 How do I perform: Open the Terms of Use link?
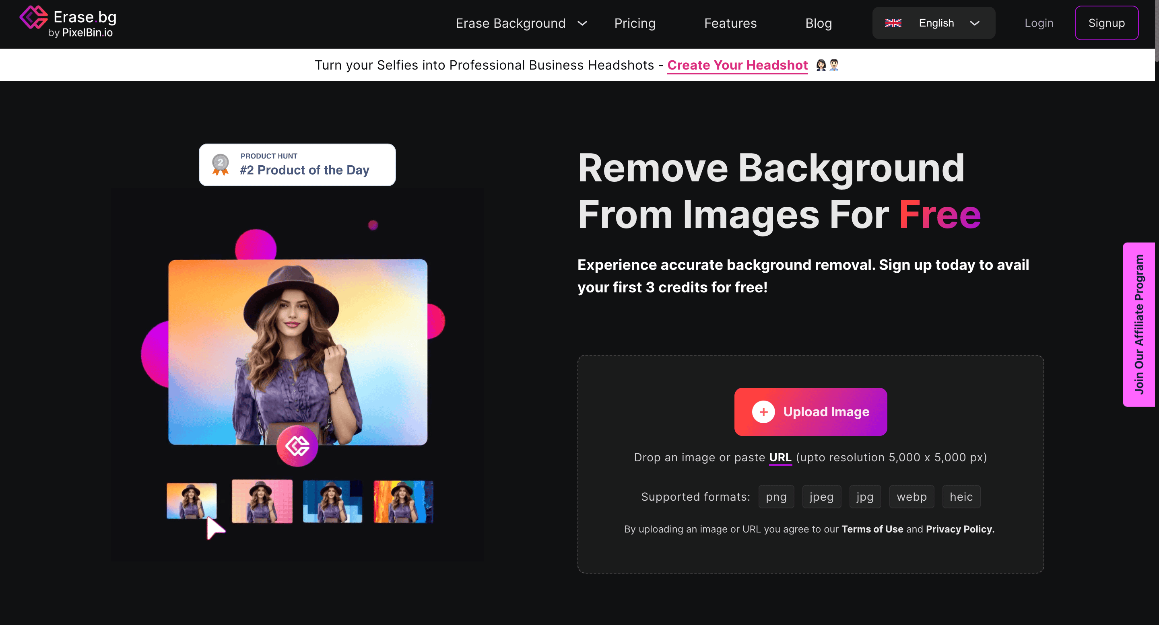872,529
